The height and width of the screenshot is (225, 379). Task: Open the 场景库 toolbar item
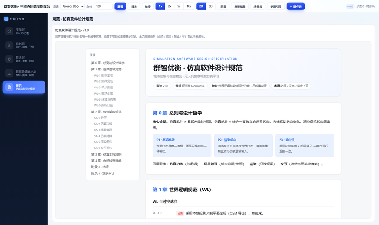pos(258,7)
